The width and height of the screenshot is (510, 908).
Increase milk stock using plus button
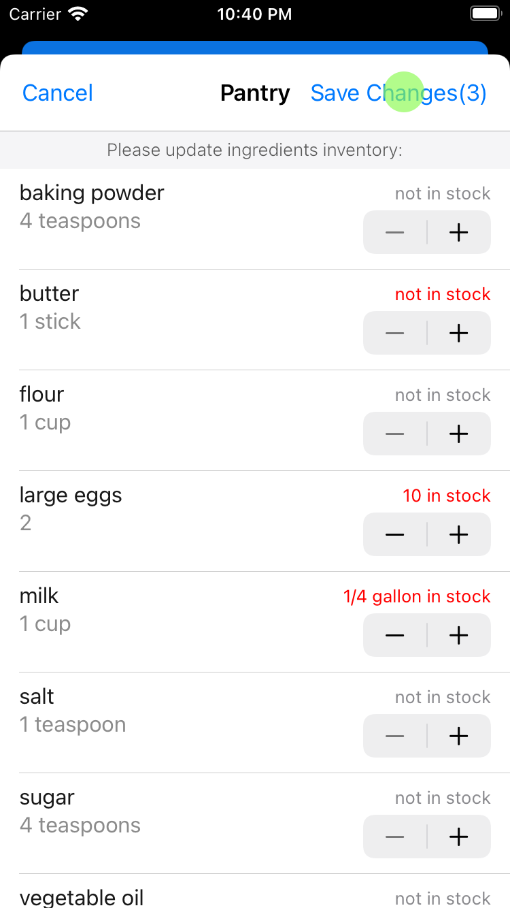459,635
